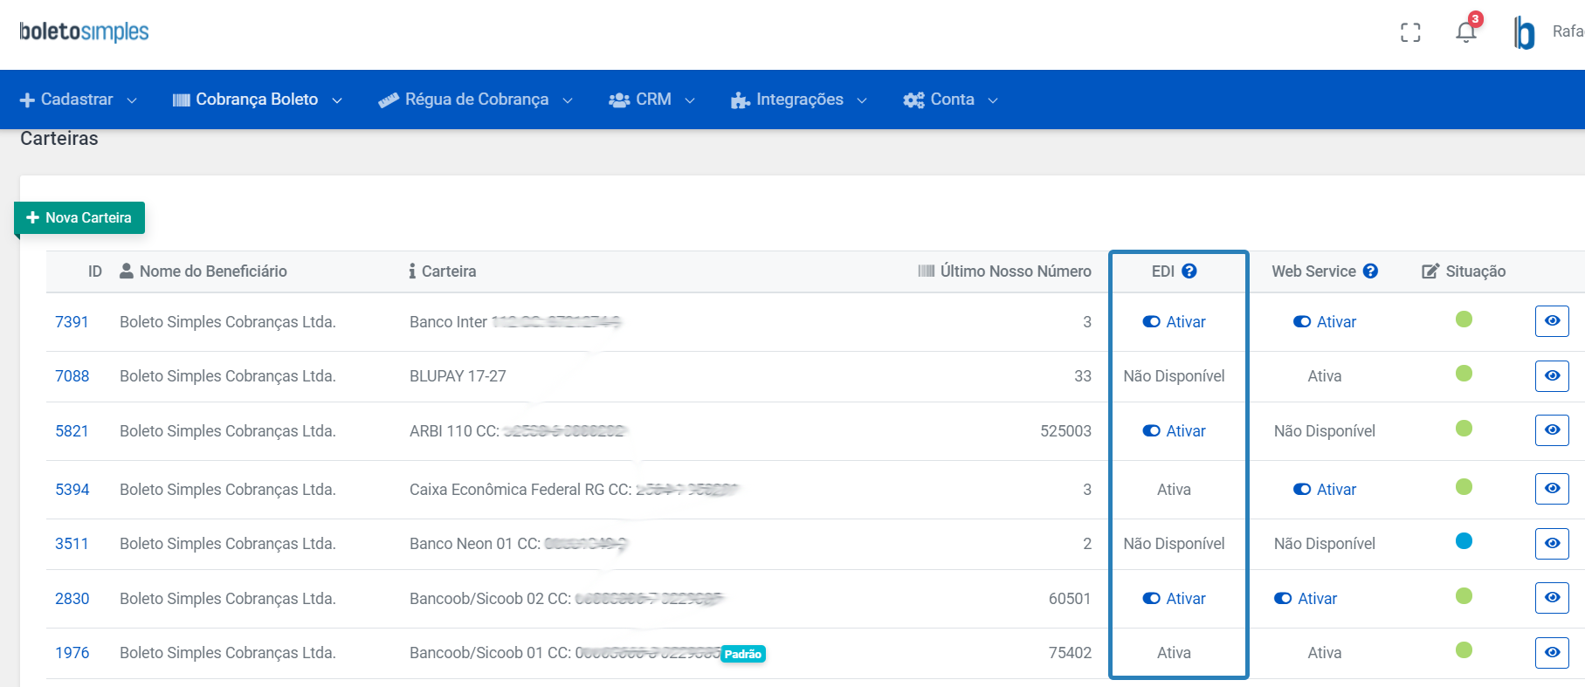Screen dimensions: 1585x687
Task: Activate Web Service for Caixa Econômica Federal
Action: tap(1325, 490)
